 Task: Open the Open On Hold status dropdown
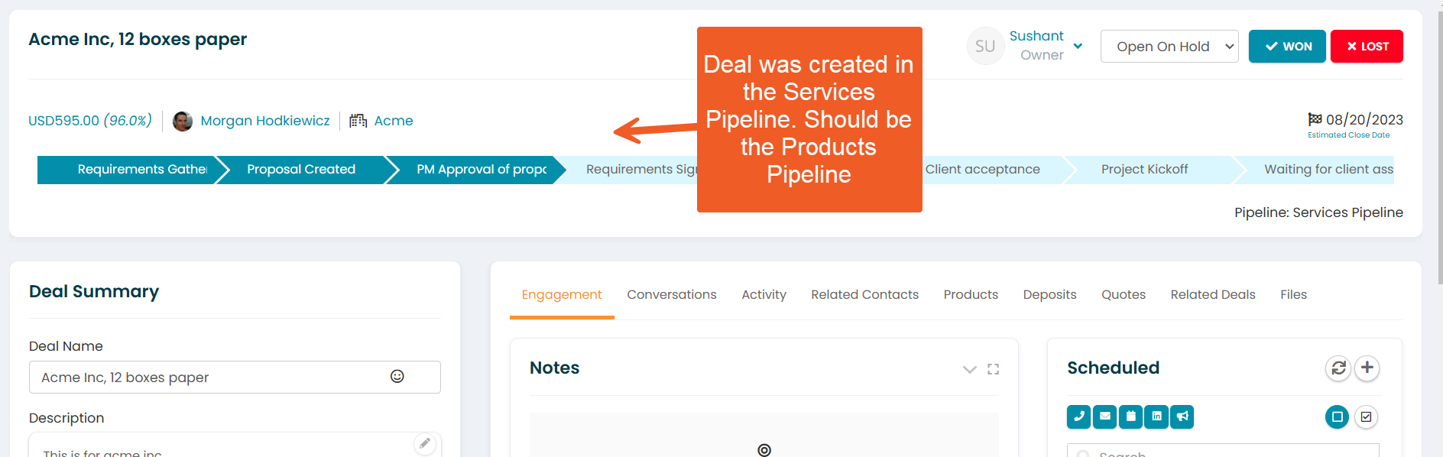[x=1169, y=47]
